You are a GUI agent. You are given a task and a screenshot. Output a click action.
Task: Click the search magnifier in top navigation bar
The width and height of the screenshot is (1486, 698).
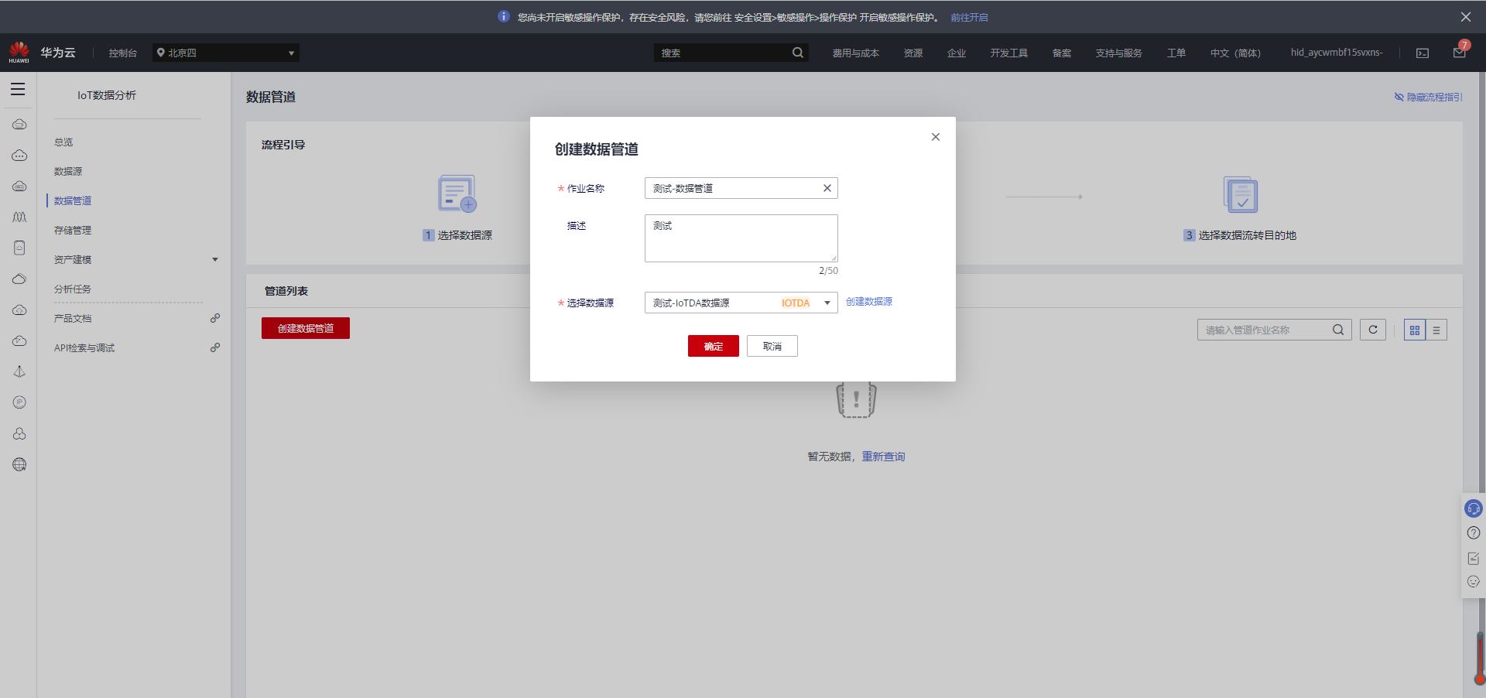coord(797,52)
